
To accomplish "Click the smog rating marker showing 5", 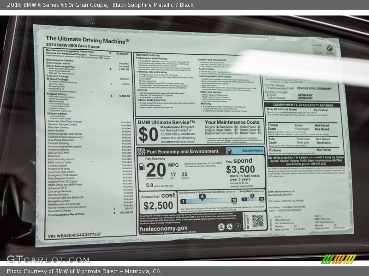I will pos(252,196).
